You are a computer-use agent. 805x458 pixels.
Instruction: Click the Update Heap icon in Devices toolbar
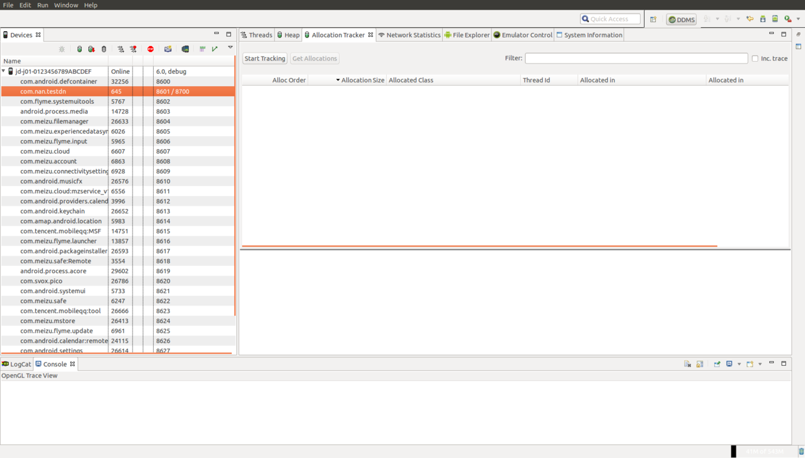(x=79, y=49)
